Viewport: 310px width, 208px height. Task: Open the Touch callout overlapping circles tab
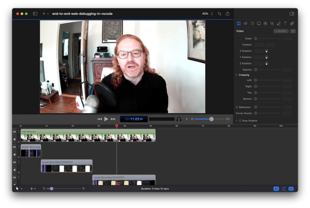click(x=272, y=24)
